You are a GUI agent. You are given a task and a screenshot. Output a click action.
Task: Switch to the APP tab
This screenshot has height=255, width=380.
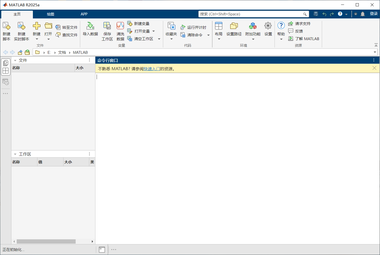pyautogui.click(x=84, y=14)
